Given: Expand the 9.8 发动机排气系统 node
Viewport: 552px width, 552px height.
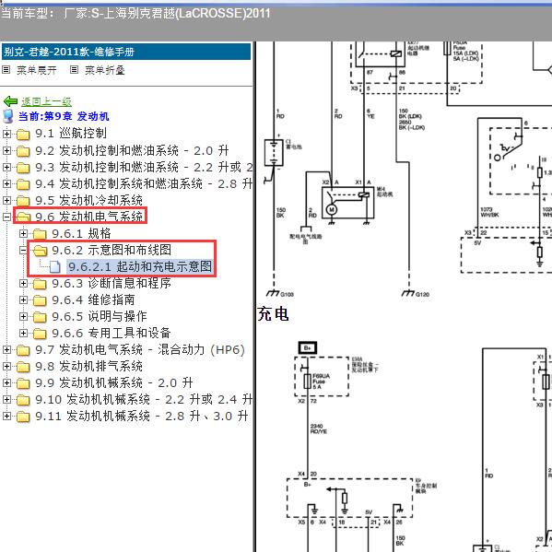Looking at the screenshot, I should point(6,366).
